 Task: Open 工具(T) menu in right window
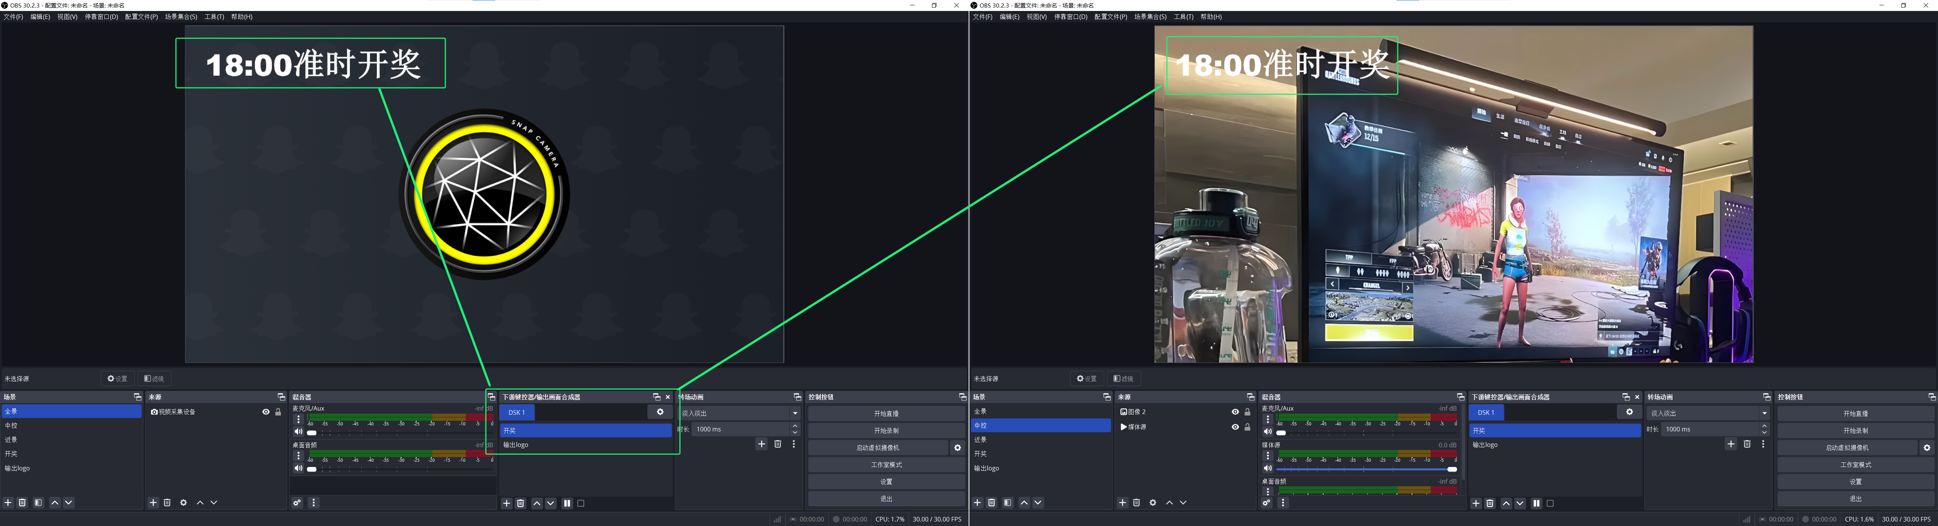(1184, 17)
